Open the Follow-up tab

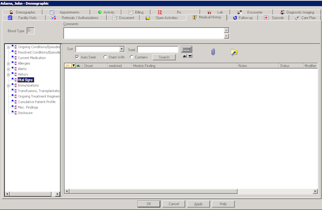(x=243, y=18)
